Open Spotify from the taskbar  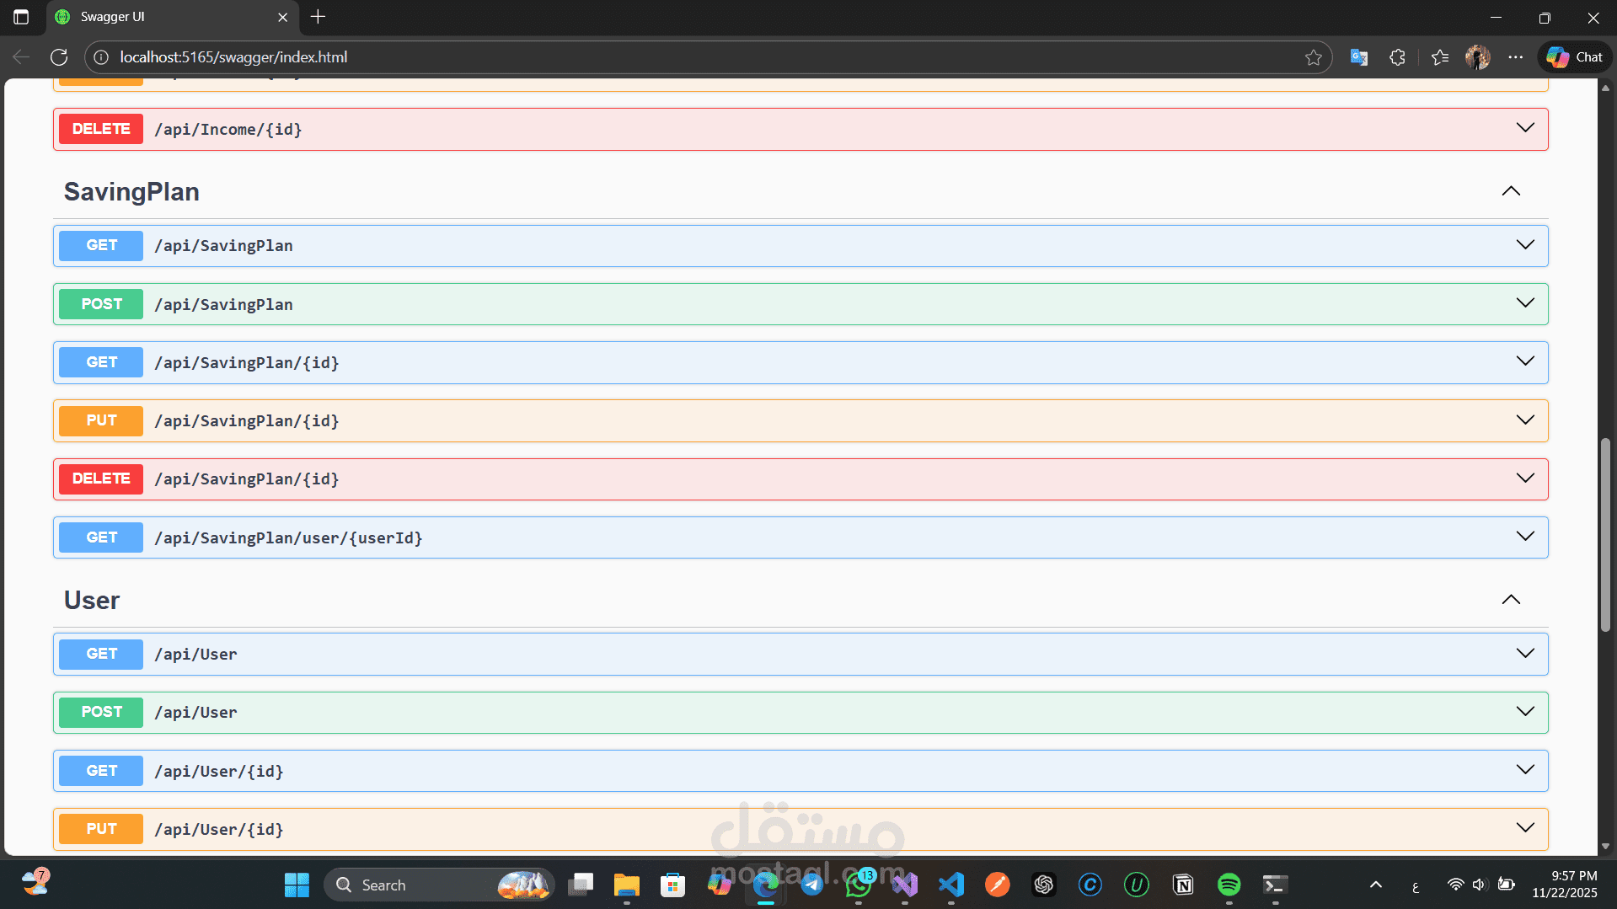pos(1229,885)
